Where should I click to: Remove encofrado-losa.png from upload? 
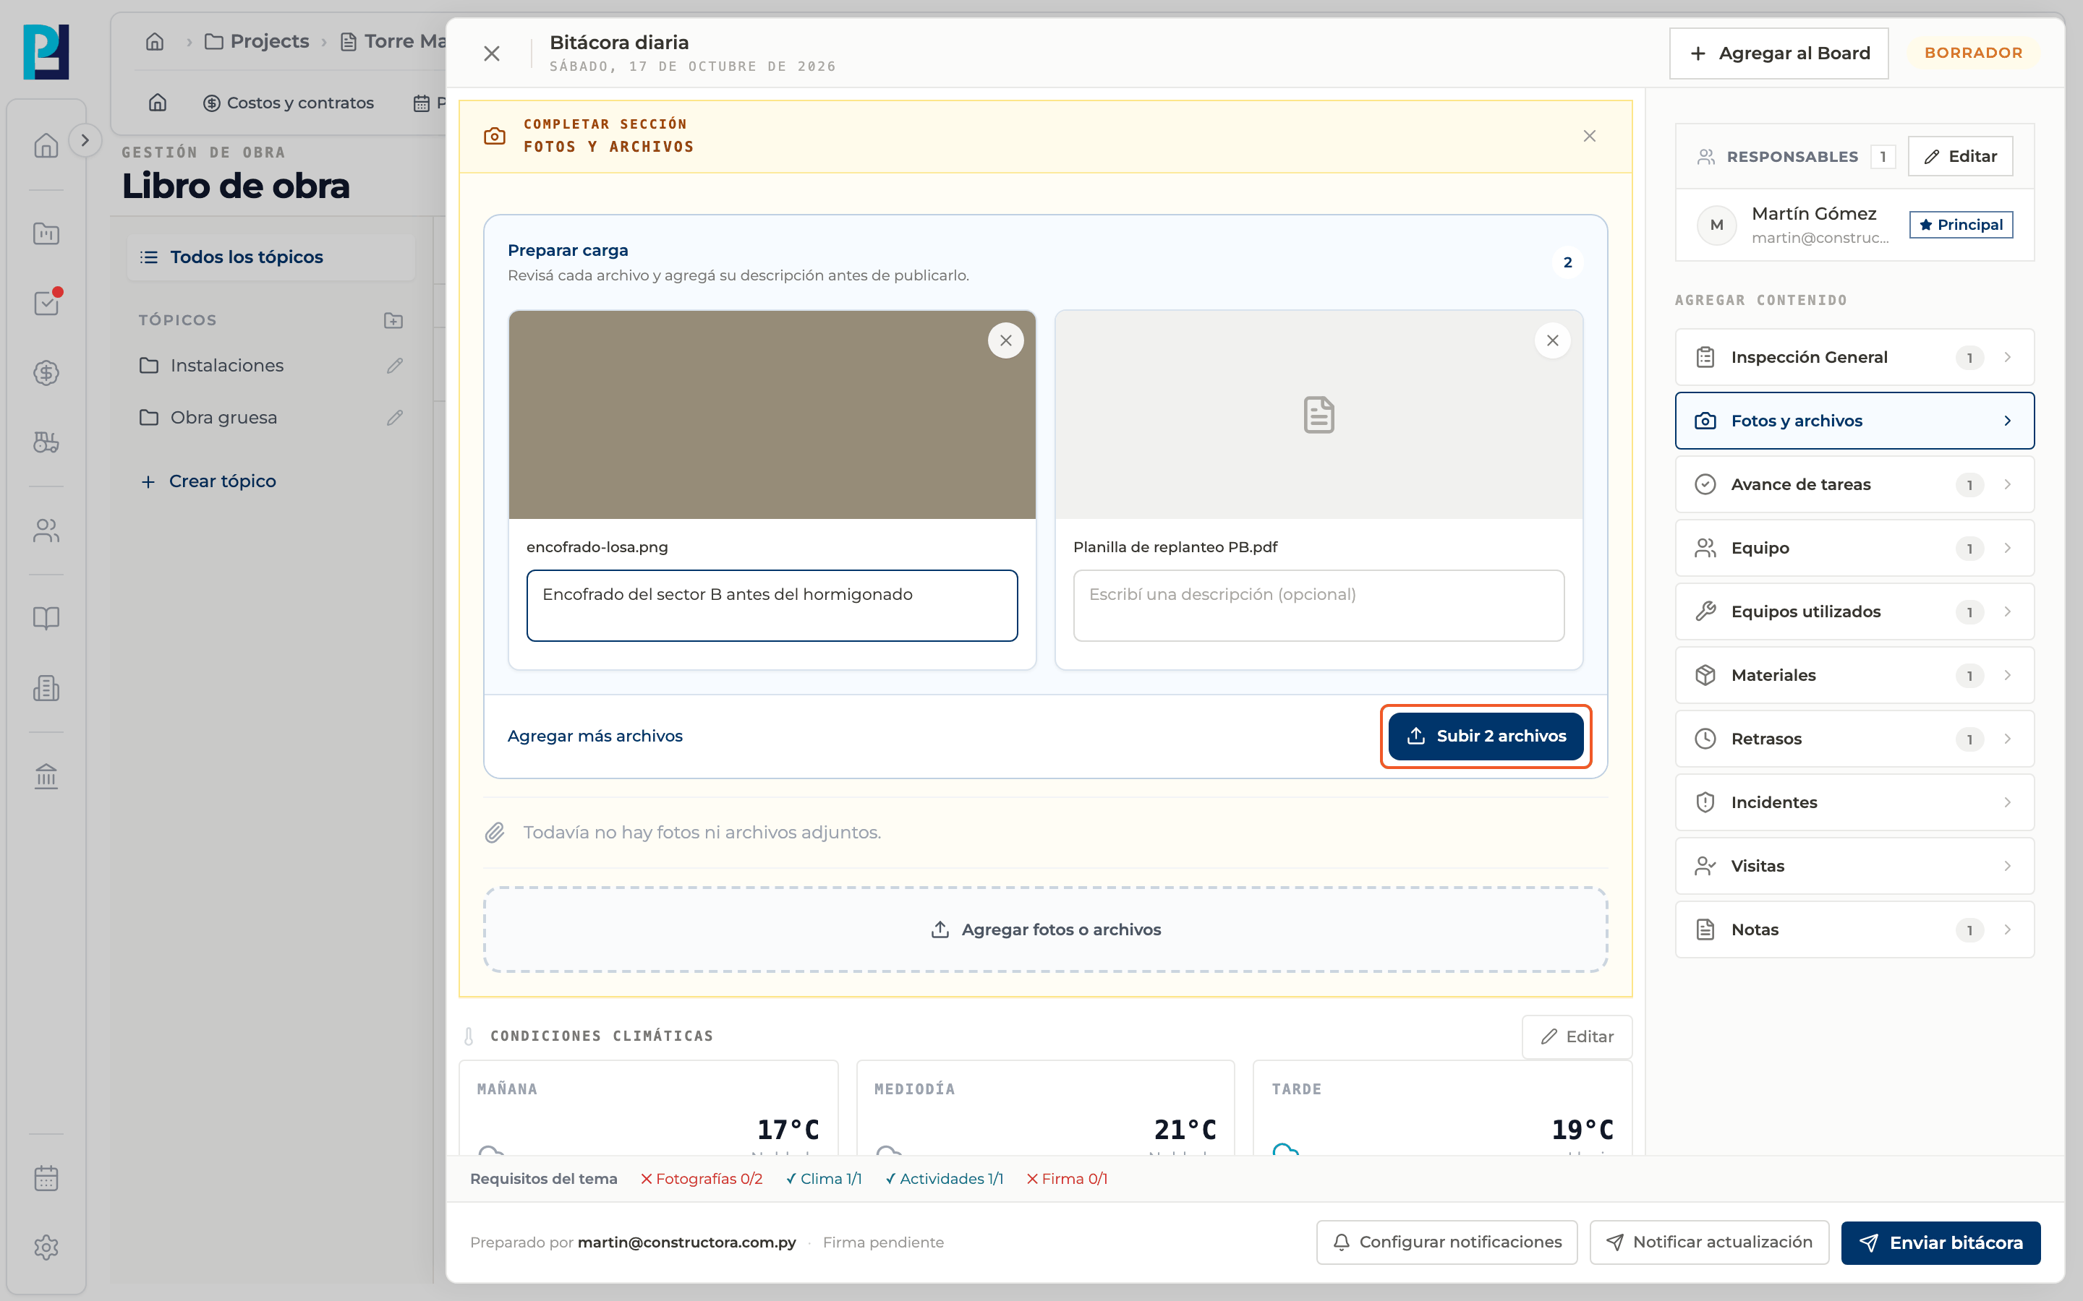[1005, 340]
